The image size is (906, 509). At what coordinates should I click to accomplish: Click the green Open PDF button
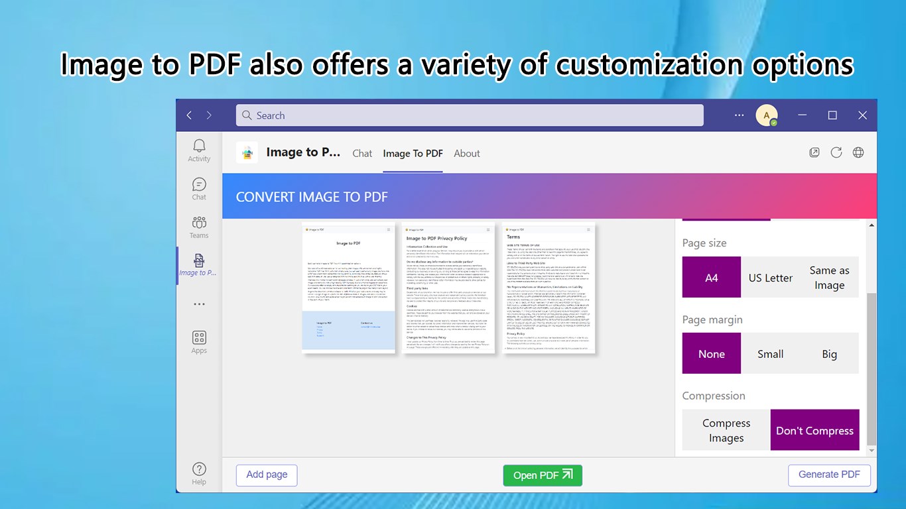543,475
